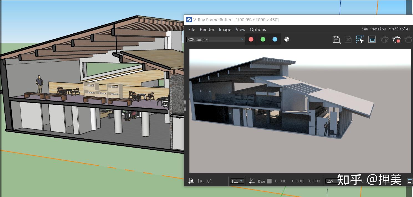The height and width of the screenshot is (197, 413).
Task: Toggle the blue channel button
Action: point(275,40)
